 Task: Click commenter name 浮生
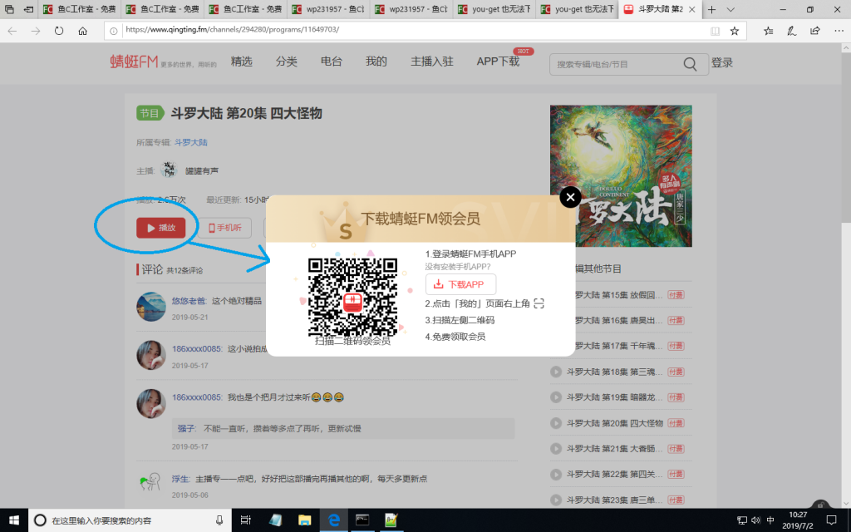(180, 479)
